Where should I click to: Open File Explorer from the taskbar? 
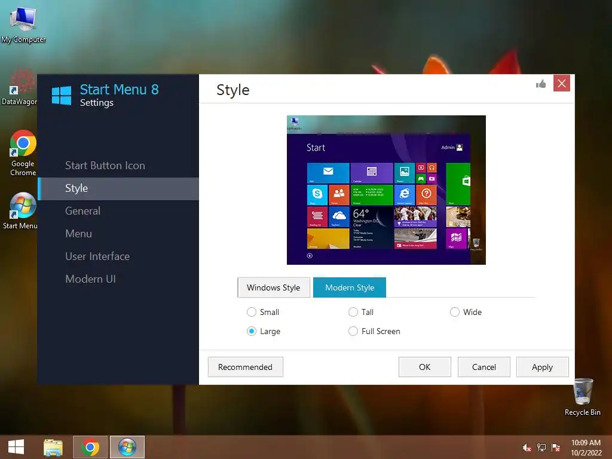tap(53, 447)
